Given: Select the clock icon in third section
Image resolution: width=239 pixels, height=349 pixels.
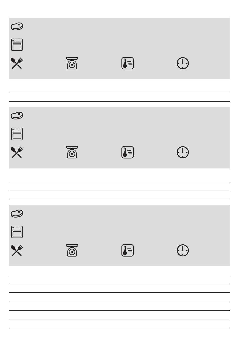Looking at the screenshot, I should [183, 250].
